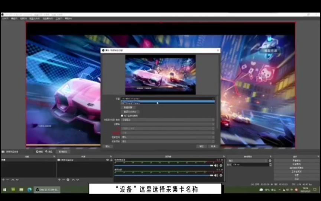Open the color range dropdown
Image resolution: width=321 pixels, height=201 pixels.
tap(168, 141)
